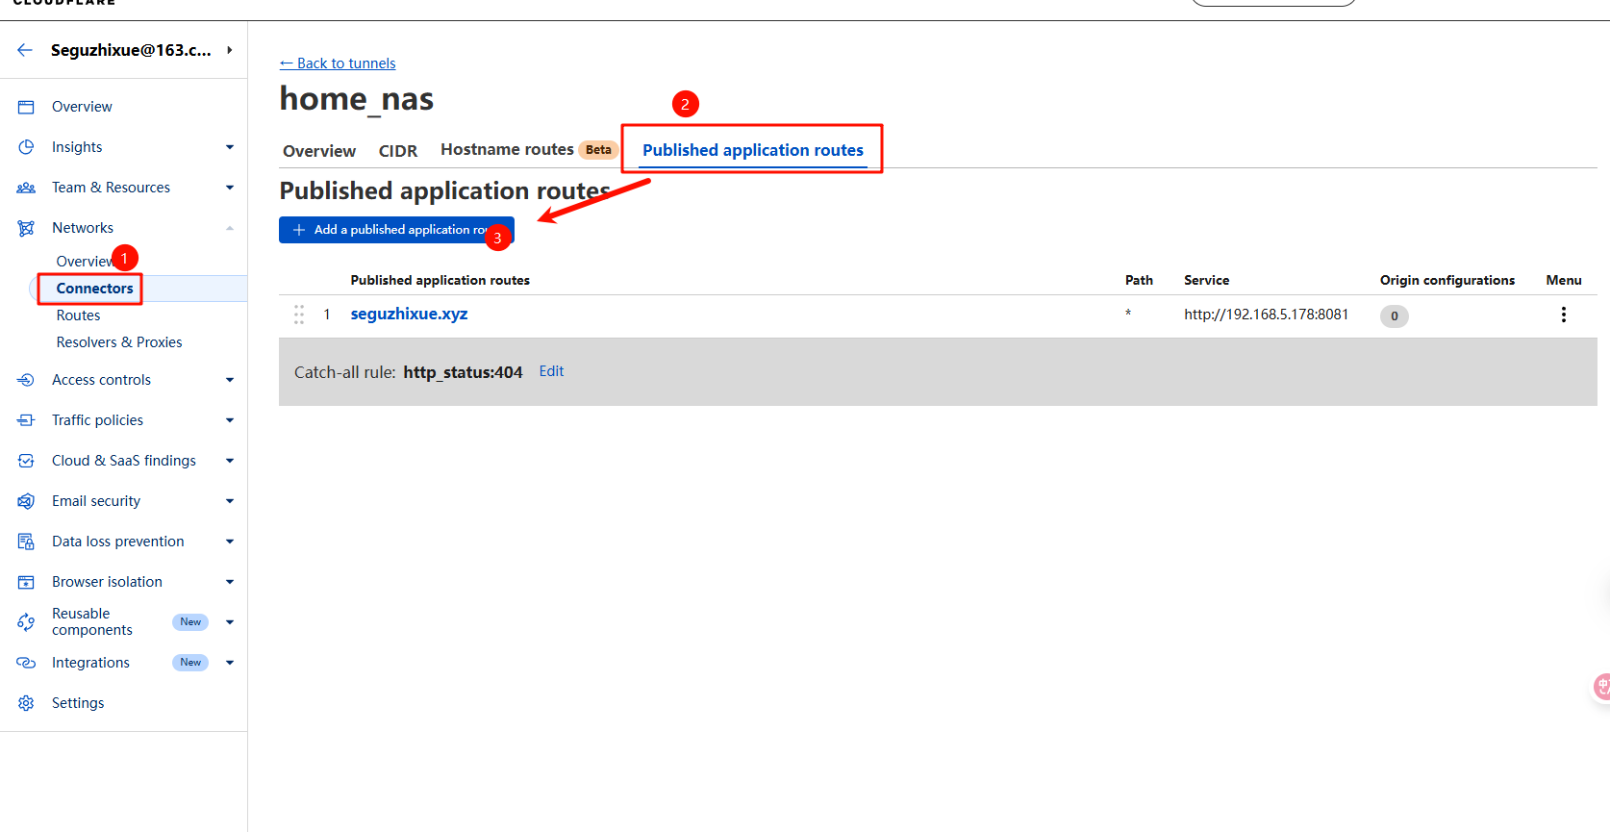Switch to the CIDR tab

coord(397,151)
